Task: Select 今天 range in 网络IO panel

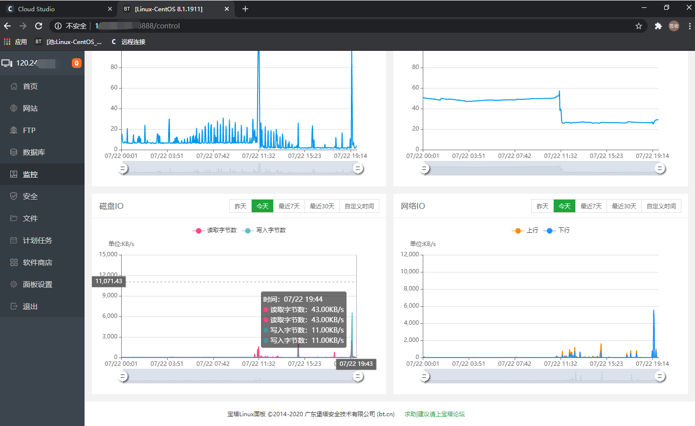Action: click(565, 206)
